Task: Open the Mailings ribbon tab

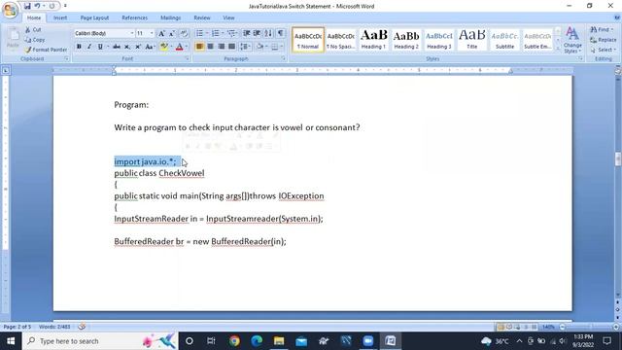Action: click(x=171, y=17)
